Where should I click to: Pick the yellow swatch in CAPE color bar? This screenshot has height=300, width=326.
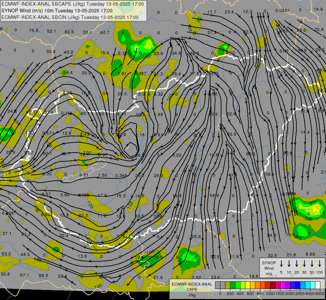(x=248, y=285)
